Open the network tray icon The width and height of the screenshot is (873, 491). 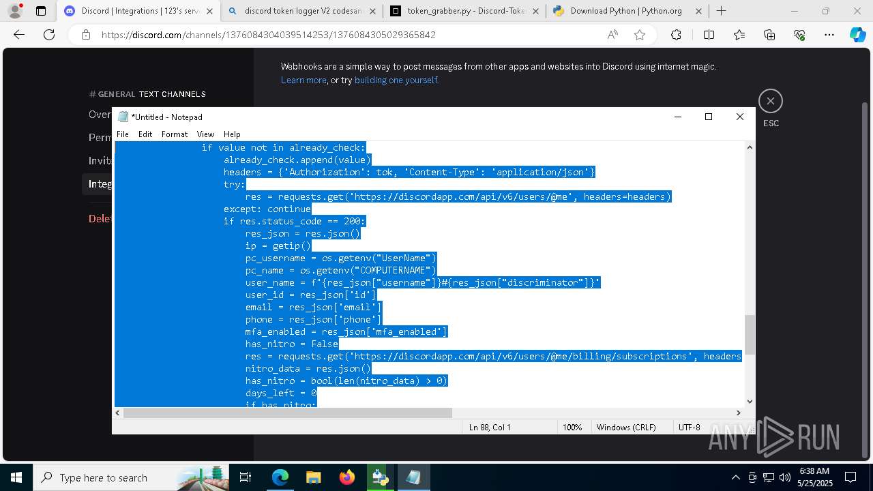(x=769, y=477)
